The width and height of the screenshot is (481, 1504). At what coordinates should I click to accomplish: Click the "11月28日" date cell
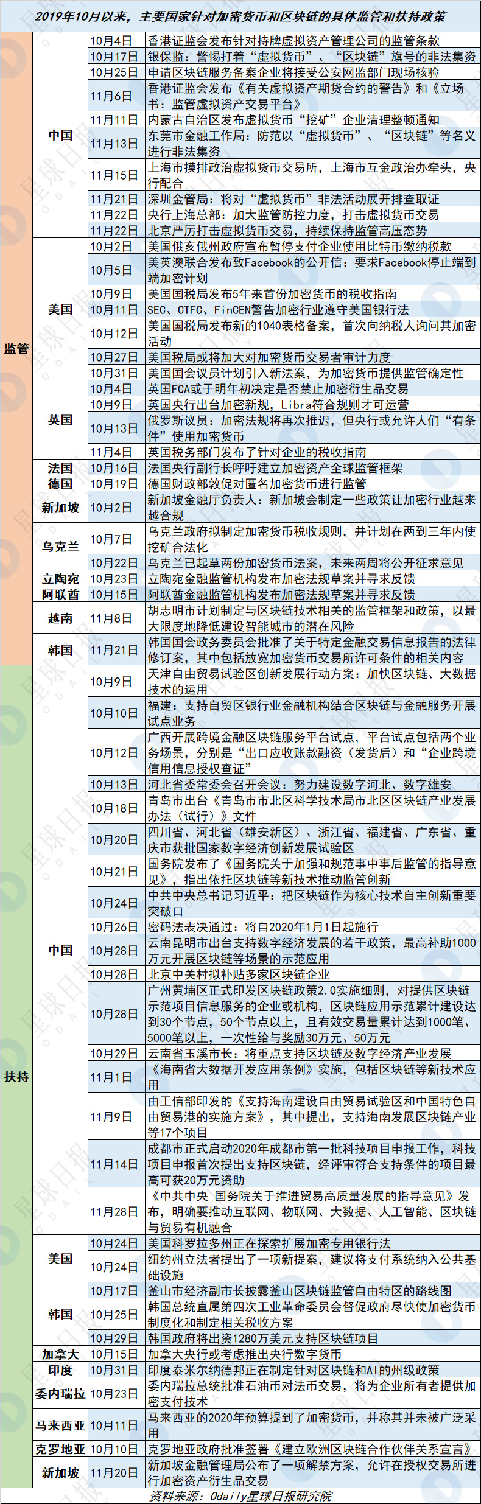(x=117, y=1212)
